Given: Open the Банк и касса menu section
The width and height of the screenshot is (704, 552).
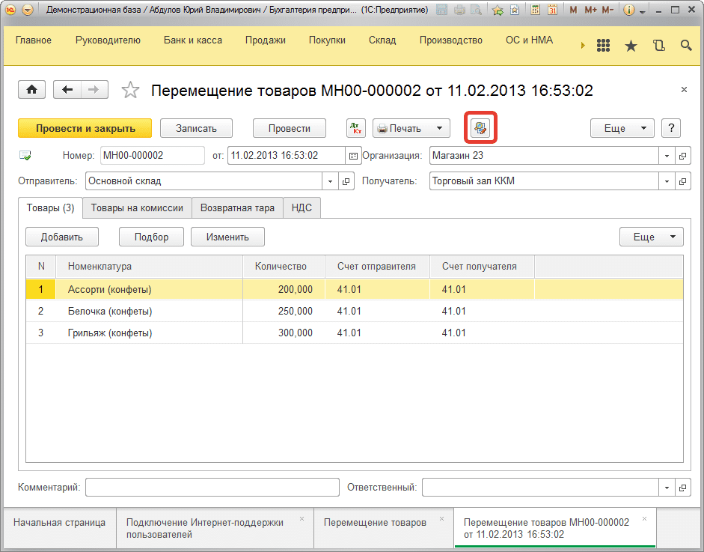Looking at the screenshot, I should 193,40.
